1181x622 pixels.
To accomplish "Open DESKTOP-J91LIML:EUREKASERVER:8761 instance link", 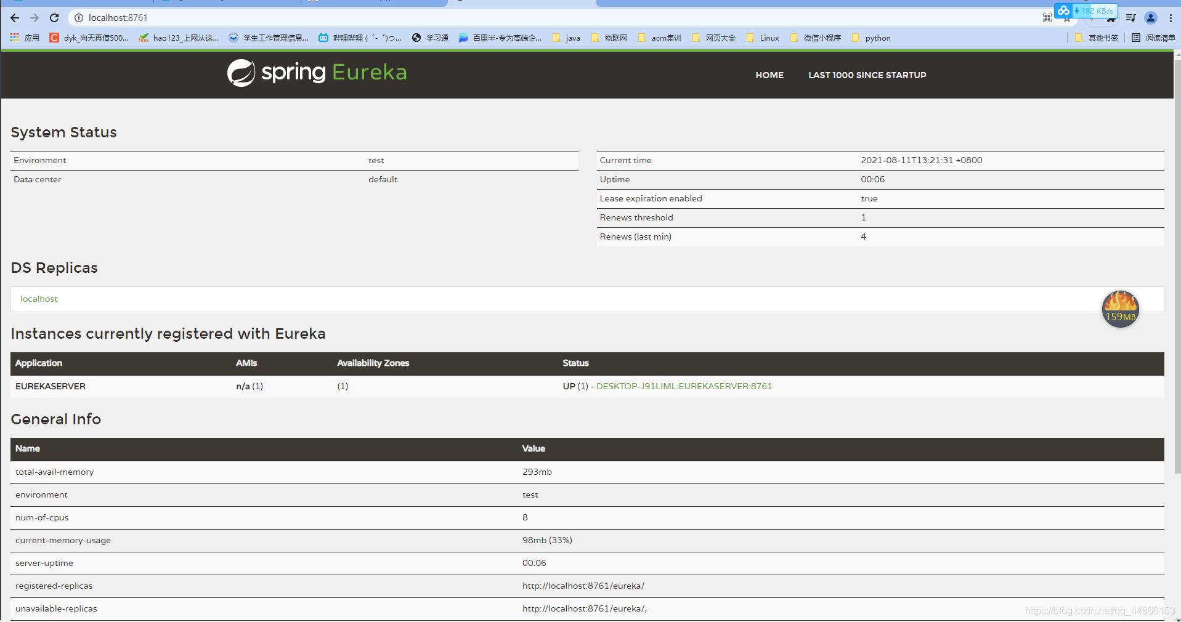I will [684, 386].
